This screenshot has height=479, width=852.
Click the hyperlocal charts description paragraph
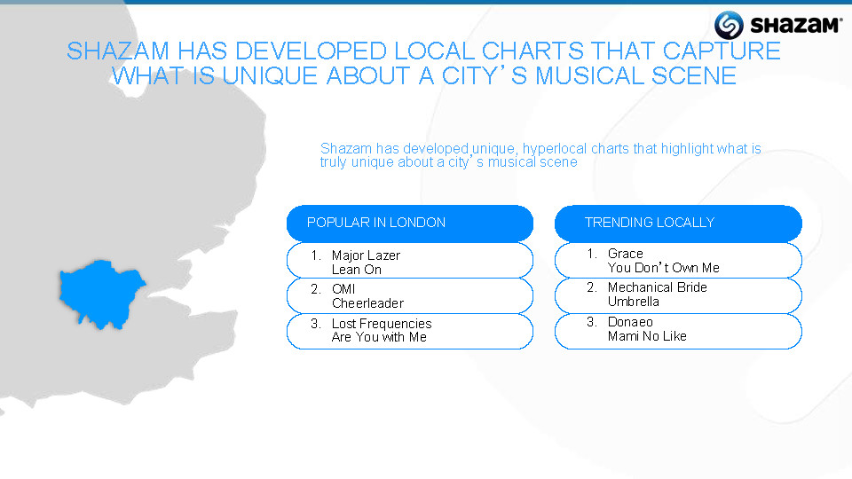pyautogui.click(x=540, y=155)
